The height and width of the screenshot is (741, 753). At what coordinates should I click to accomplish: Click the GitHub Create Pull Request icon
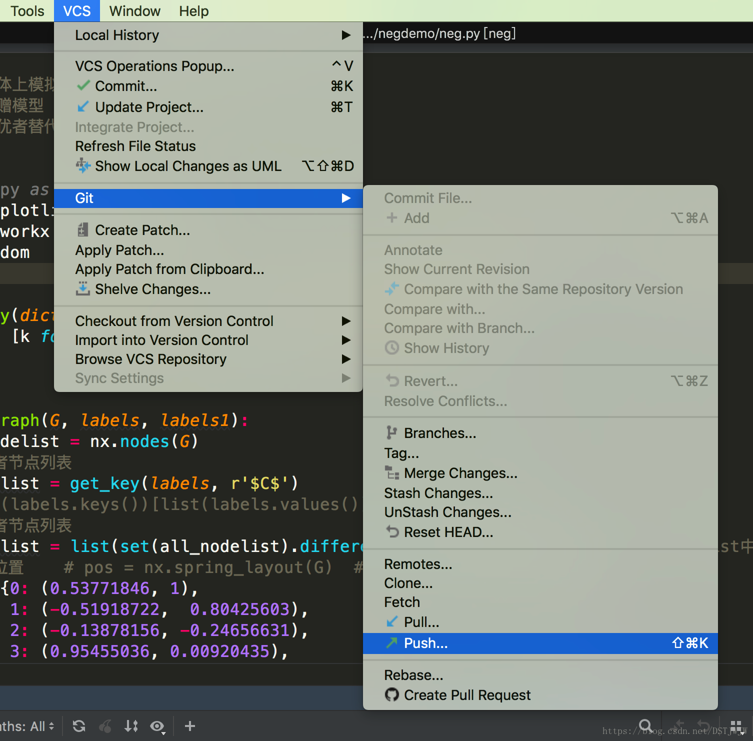click(392, 694)
